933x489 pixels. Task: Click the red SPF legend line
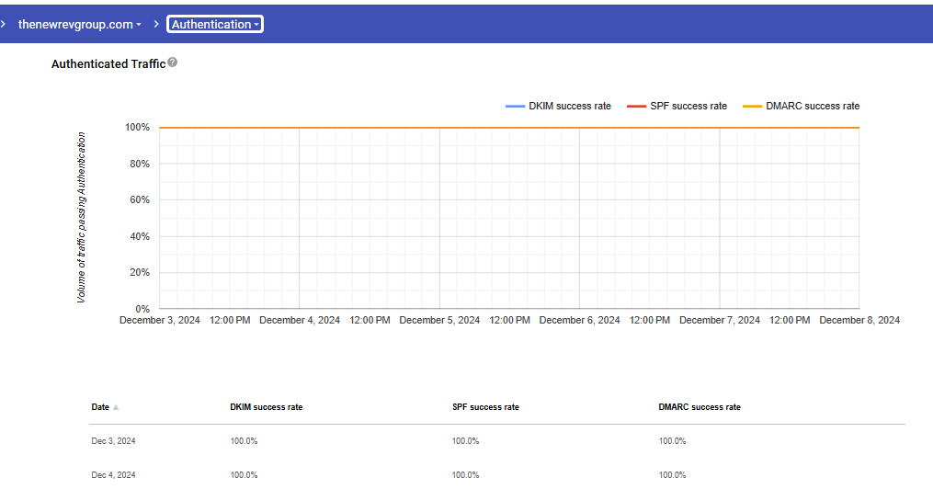[636, 107]
